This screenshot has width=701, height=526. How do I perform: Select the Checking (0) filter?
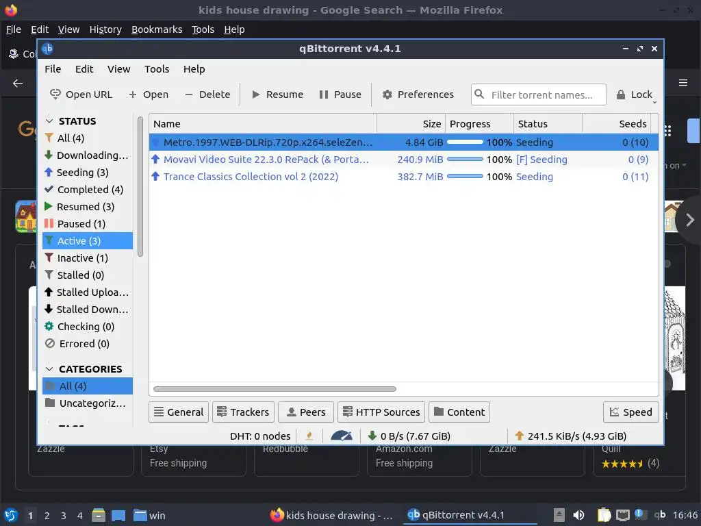pyautogui.click(x=88, y=327)
